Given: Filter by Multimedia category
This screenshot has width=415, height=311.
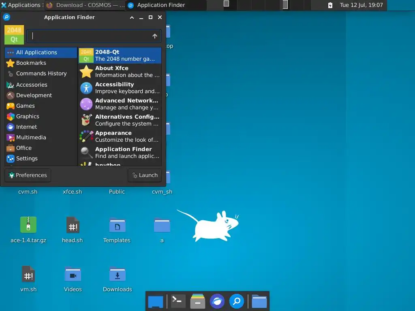Looking at the screenshot, I should [41, 138].
